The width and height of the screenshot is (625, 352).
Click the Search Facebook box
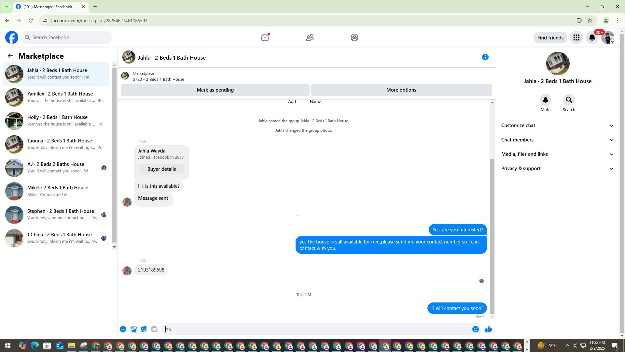tap(66, 37)
